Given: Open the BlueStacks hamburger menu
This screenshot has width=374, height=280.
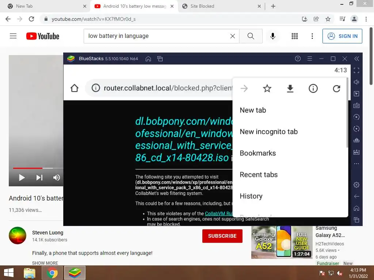Looking at the screenshot, I should tap(310, 59).
